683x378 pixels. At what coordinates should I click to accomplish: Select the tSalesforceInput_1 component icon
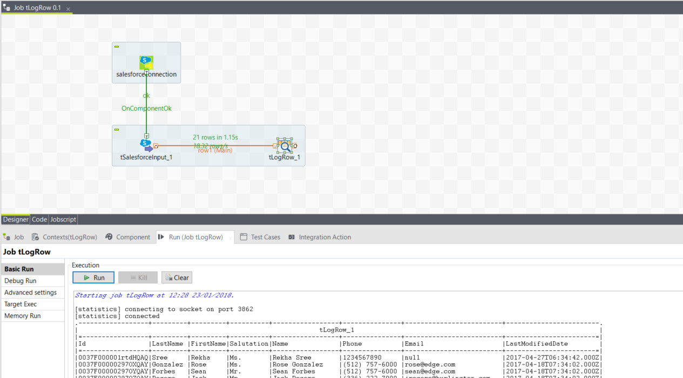[146, 145]
